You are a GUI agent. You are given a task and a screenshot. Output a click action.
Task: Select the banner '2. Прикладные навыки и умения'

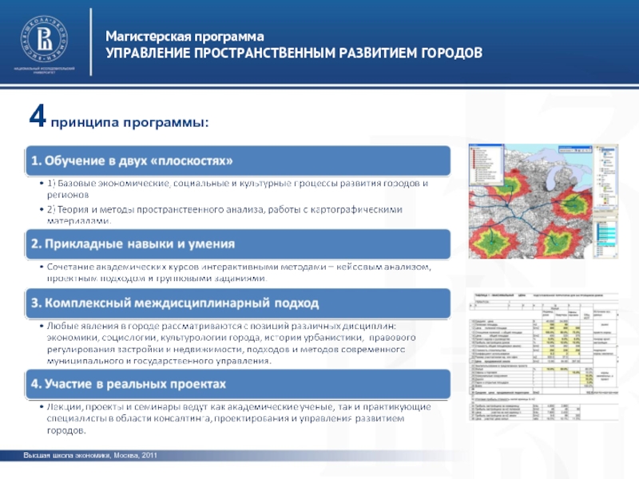coord(238,244)
